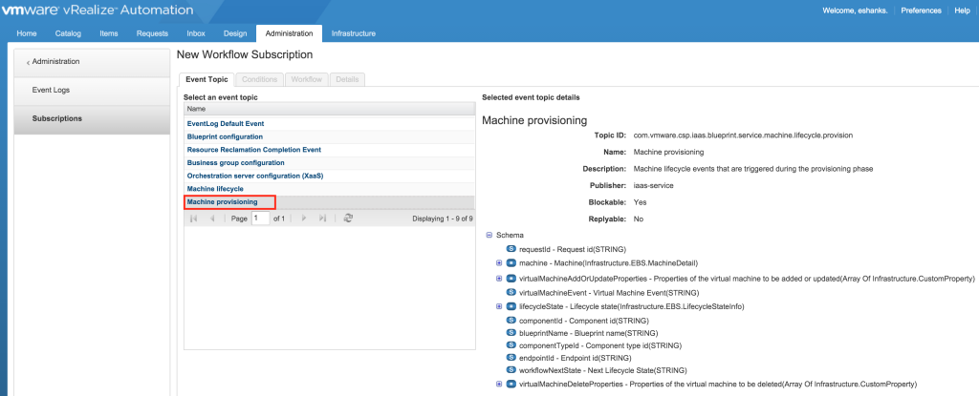Select the Conditions tab

(x=260, y=80)
